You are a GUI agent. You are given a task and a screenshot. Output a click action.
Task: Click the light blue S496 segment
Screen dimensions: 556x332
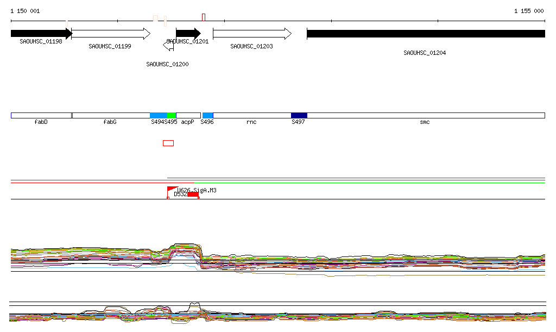(x=207, y=115)
